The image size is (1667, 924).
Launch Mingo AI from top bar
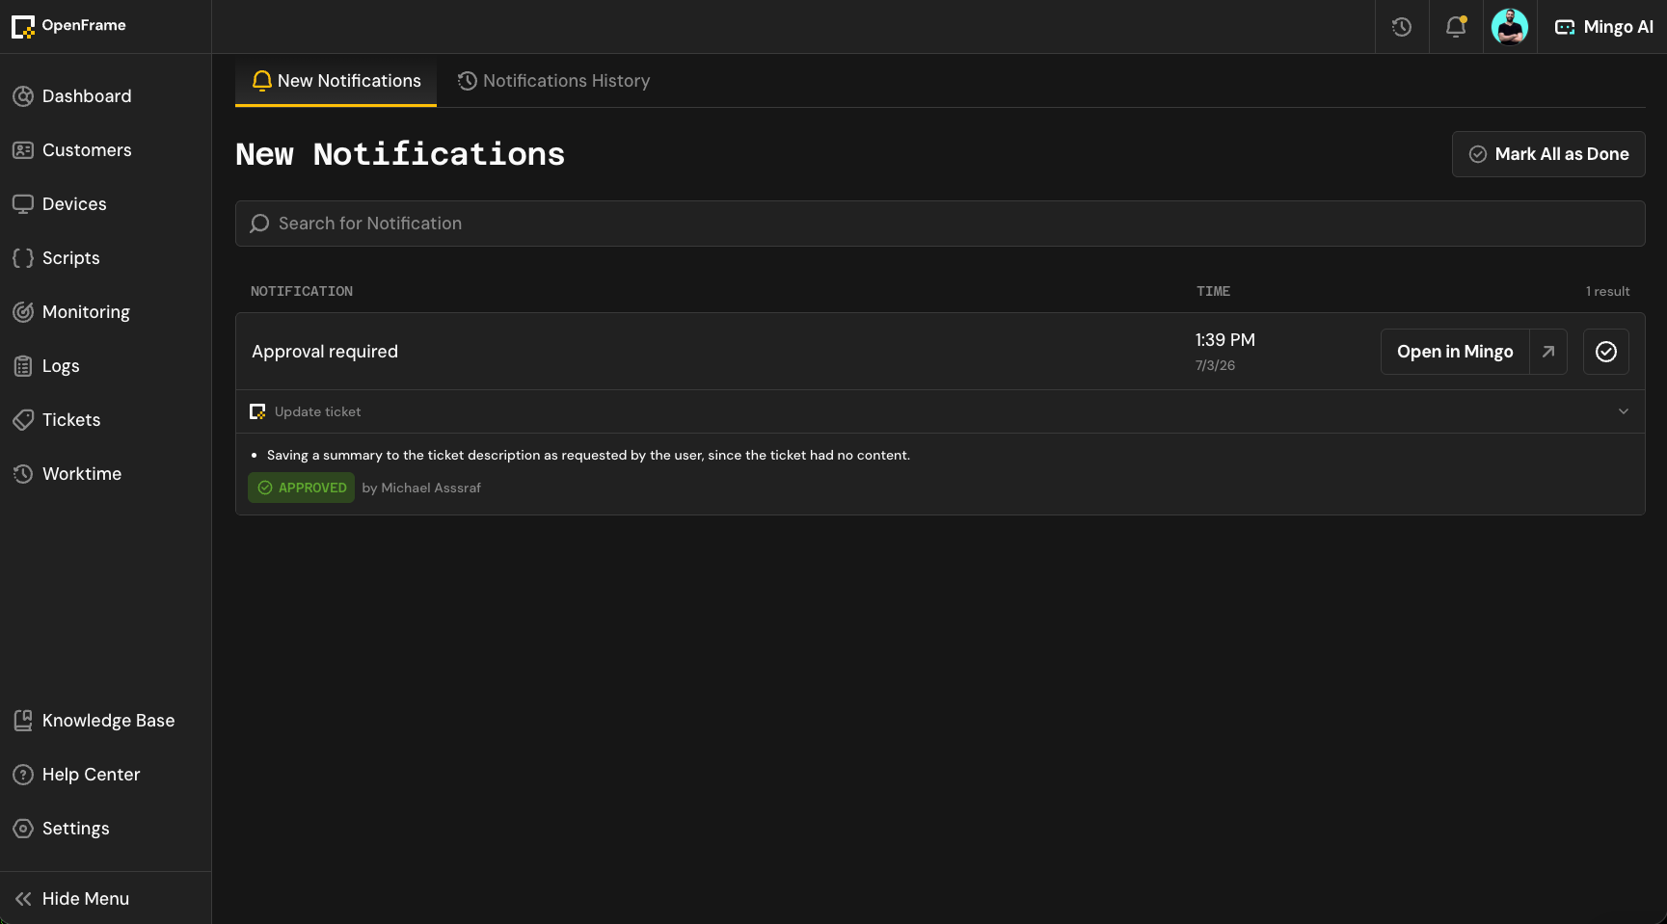[1603, 27]
